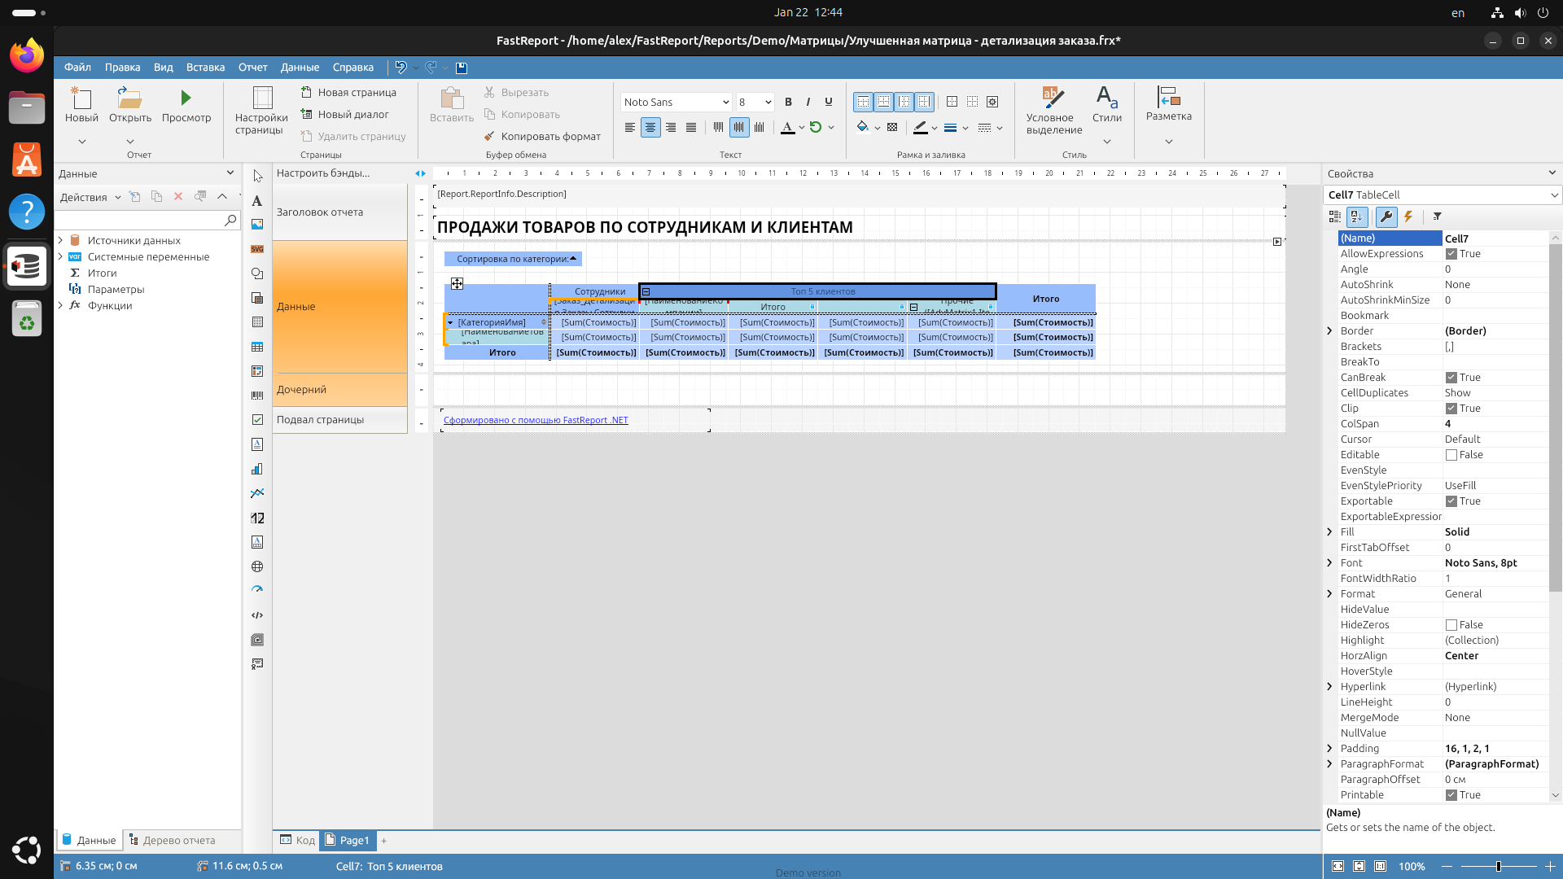This screenshot has height=879, width=1563.
Task: Click Настроить бэнды button
Action: coord(323,173)
